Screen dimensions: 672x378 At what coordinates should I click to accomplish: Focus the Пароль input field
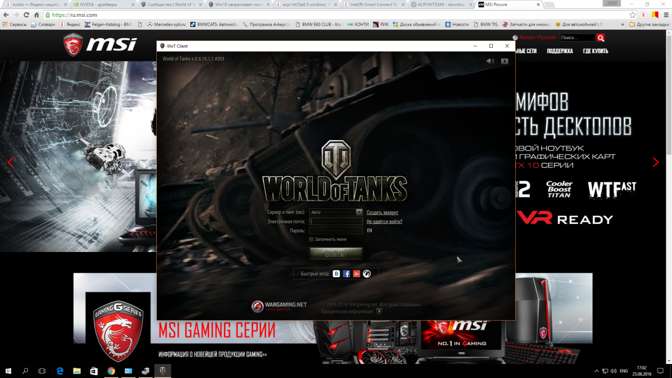[336, 230]
